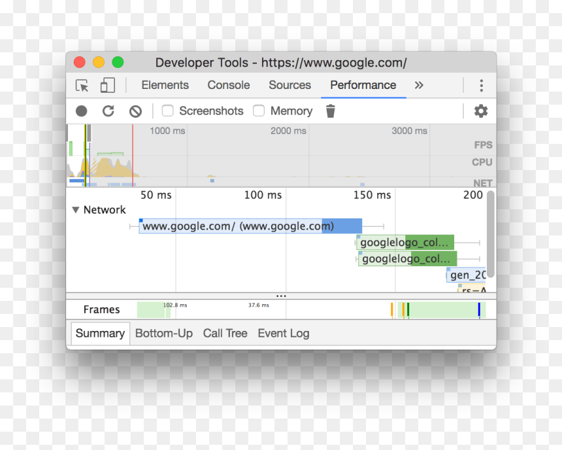This screenshot has height=450, width=562.
Task: Click the reload and profile icon
Action: [x=108, y=111]
